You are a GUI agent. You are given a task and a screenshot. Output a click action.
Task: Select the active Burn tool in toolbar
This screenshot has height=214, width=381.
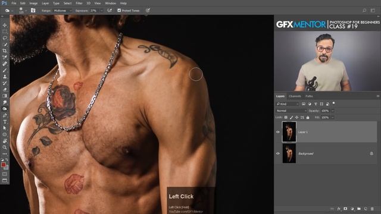tap(5, 109)
